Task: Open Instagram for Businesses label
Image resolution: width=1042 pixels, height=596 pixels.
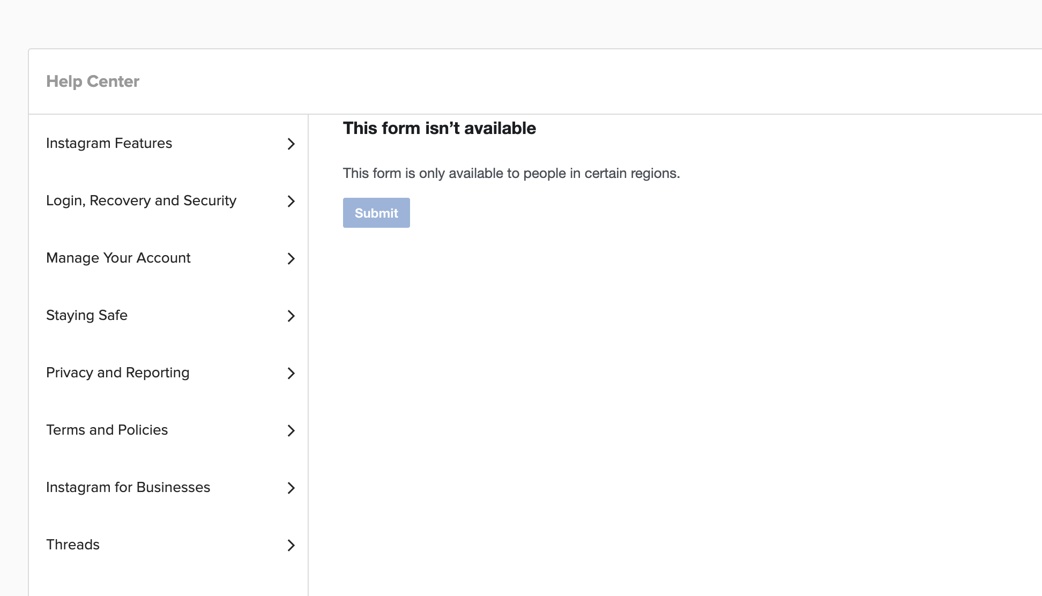Action: (128, 487)
